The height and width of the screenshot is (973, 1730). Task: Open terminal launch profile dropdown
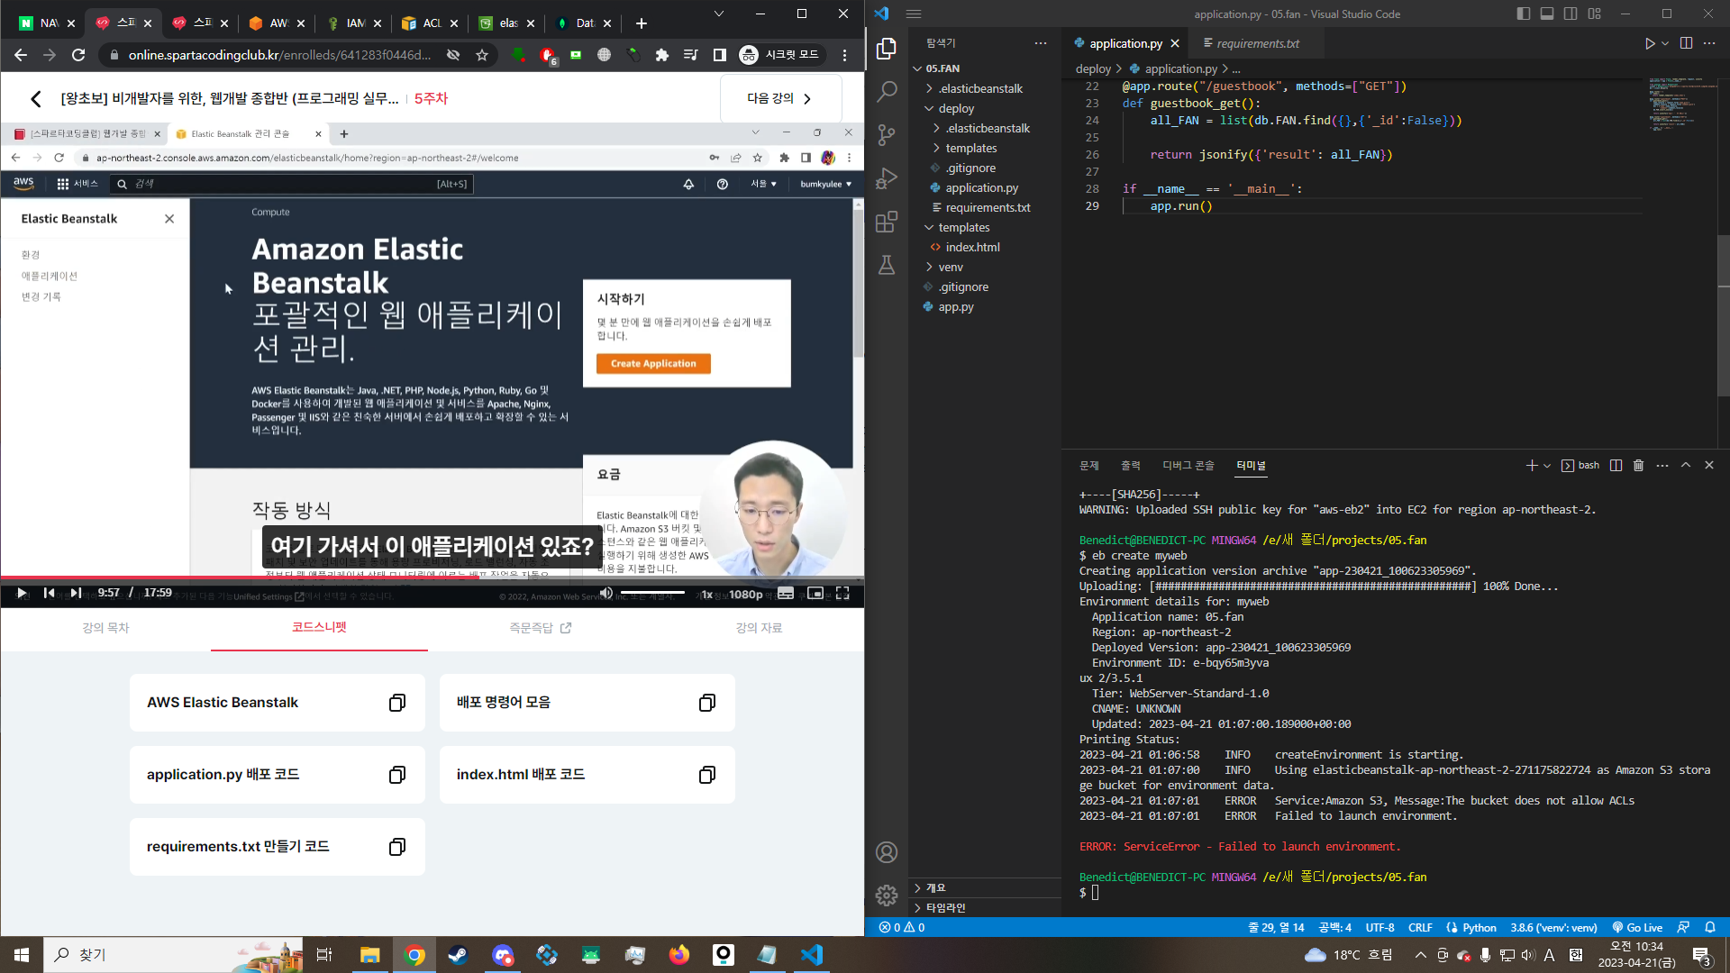1547,466
